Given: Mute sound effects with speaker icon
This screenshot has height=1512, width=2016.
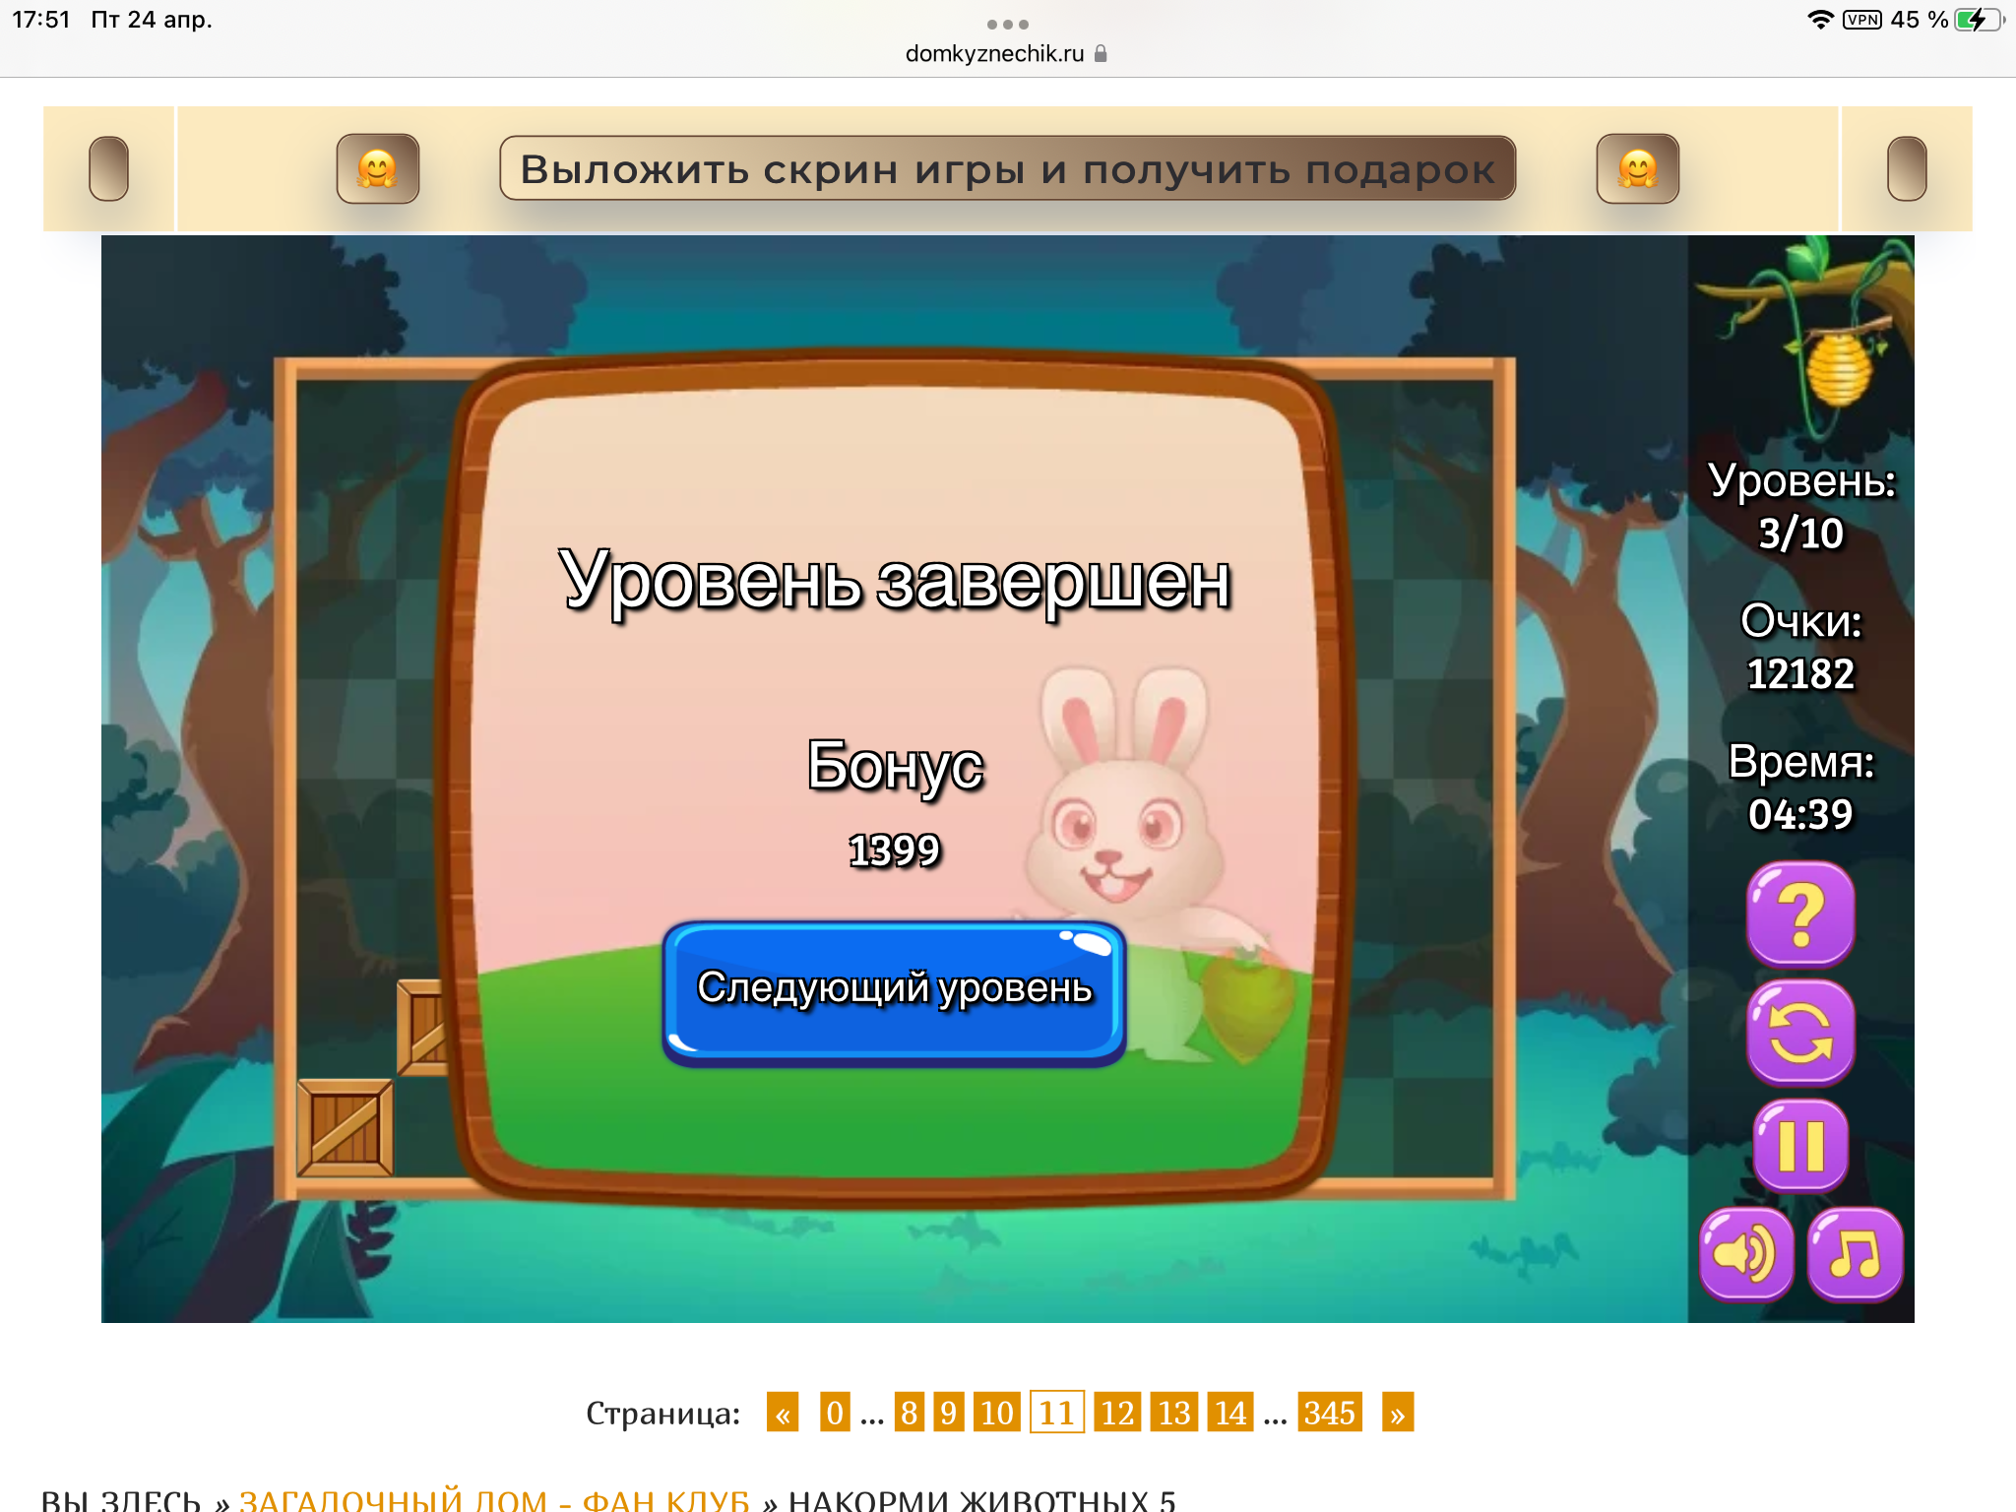Looking at the screenshot, I should pyautogui.click(x=1745, y=1254).
